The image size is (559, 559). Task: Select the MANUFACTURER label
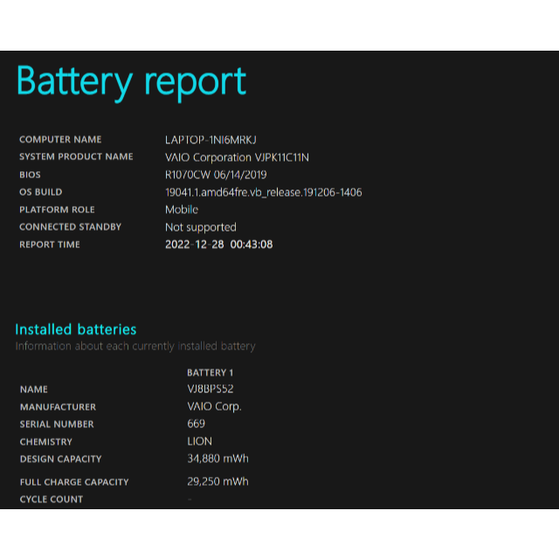(x=58, y=407)
